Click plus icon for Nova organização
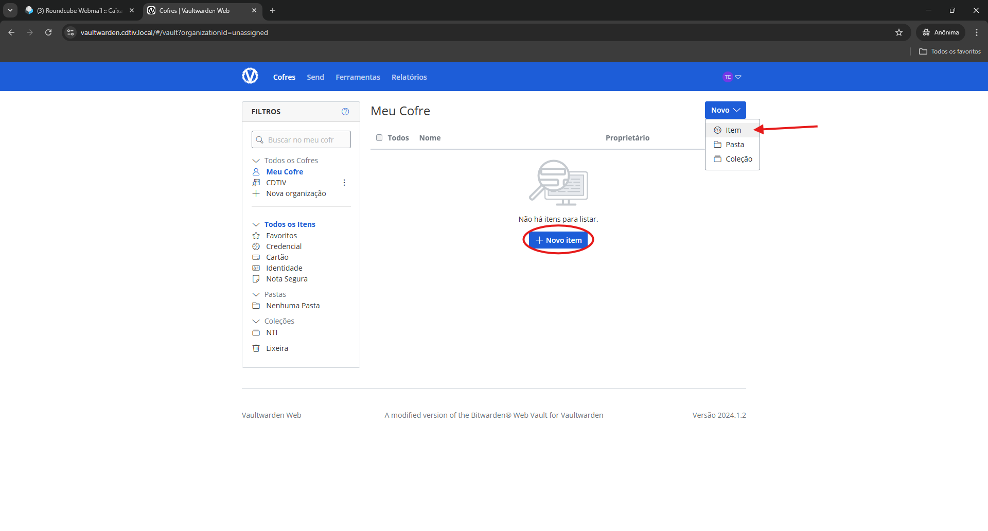 click(x=256, y=193)
